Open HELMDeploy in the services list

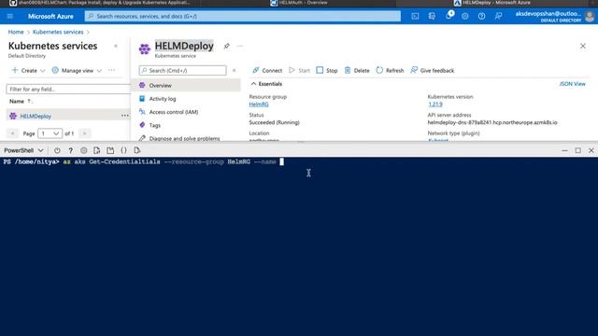(36, 116)
